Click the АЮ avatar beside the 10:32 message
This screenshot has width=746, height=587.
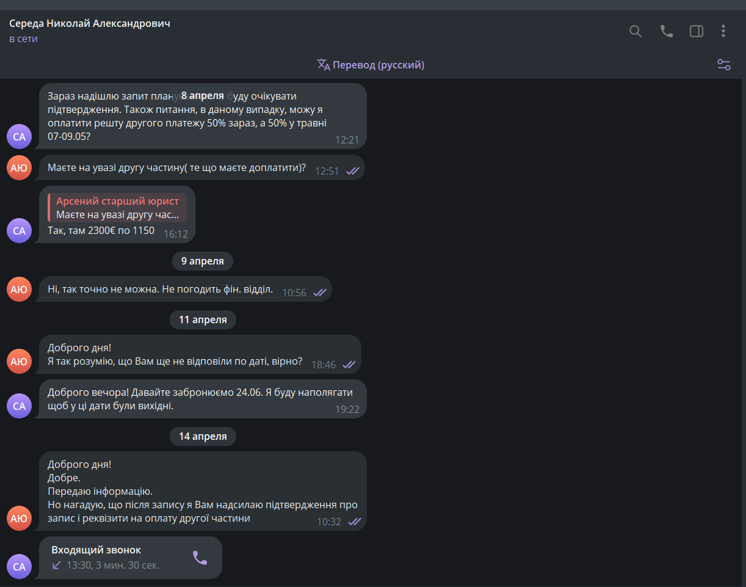click(x=19, y=519)
